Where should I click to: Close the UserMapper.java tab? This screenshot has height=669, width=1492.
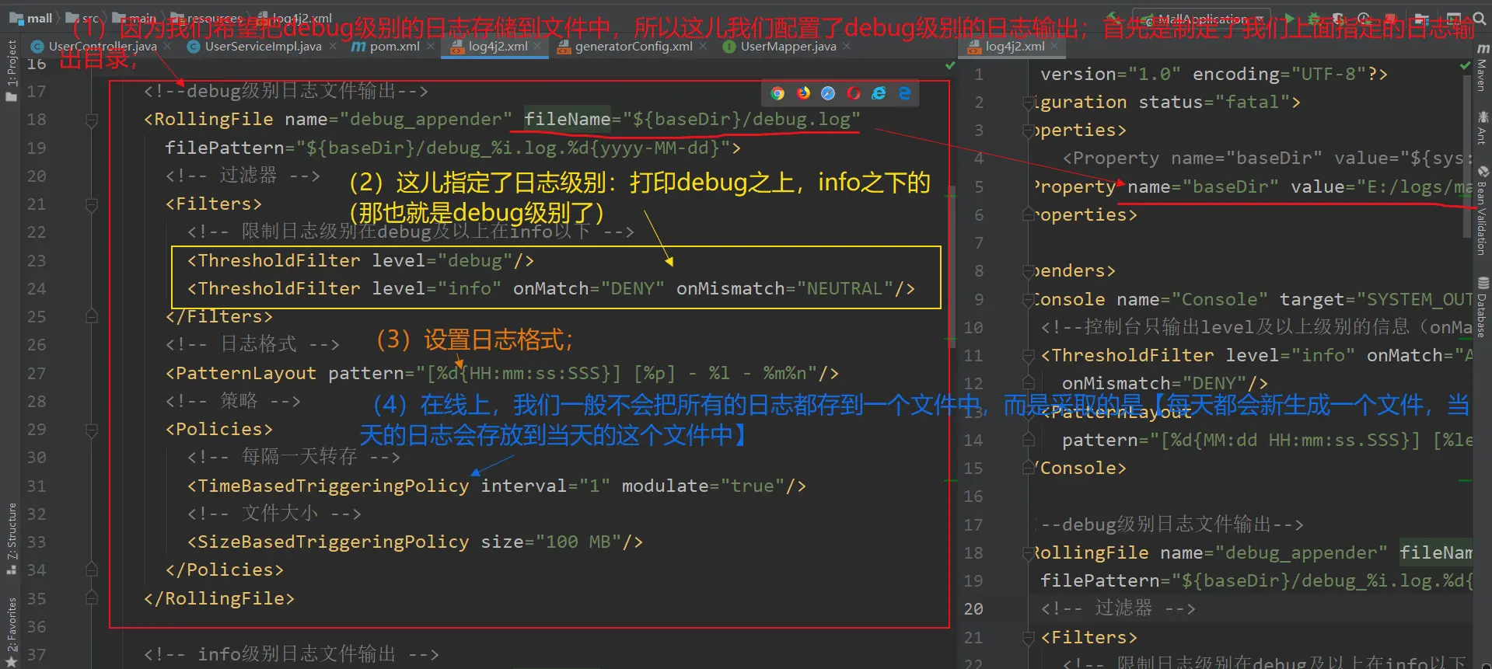click(847, 47)
